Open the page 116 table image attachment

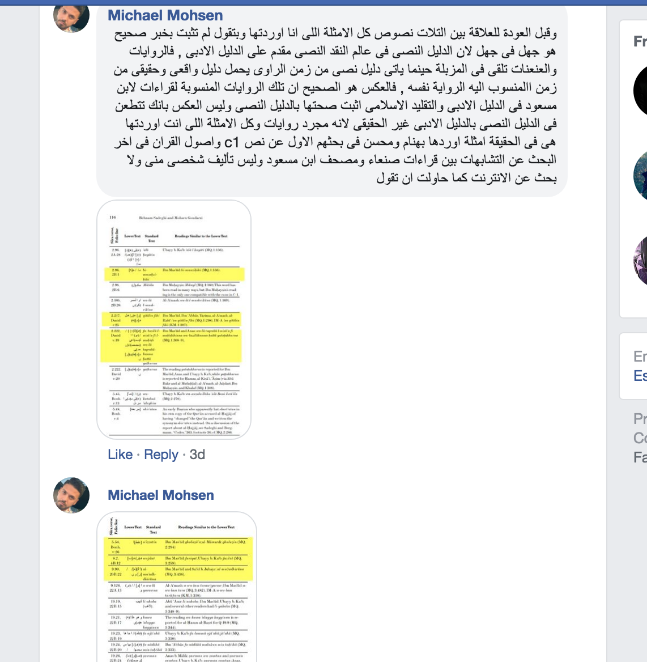[x=174, y=320]
